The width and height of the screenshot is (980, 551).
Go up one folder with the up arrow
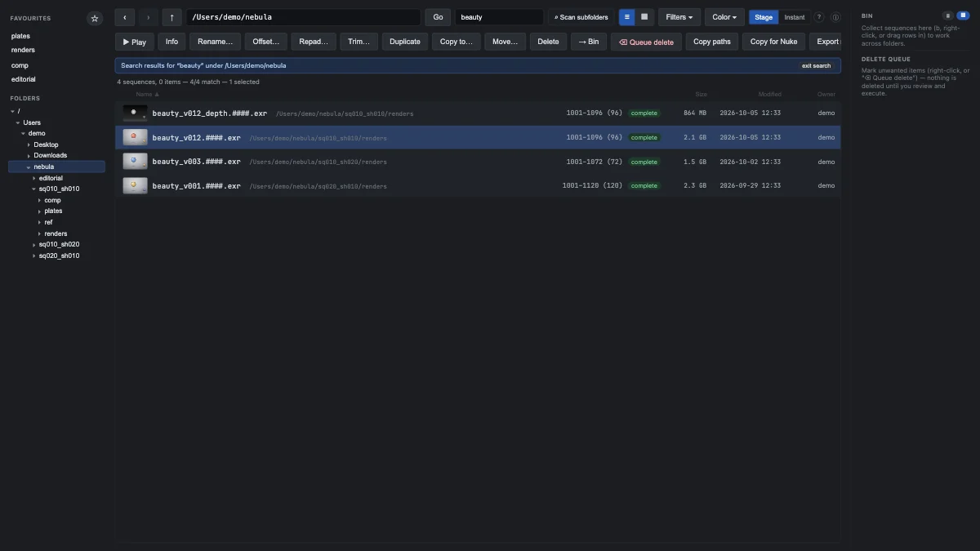171,17
